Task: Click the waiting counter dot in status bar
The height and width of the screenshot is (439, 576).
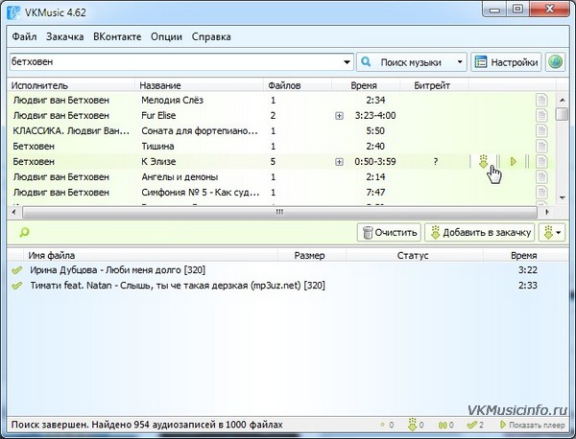Action: click(x=387, y=425)
